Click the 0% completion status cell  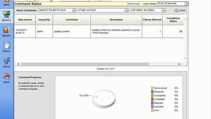click(x=173, y=31)
